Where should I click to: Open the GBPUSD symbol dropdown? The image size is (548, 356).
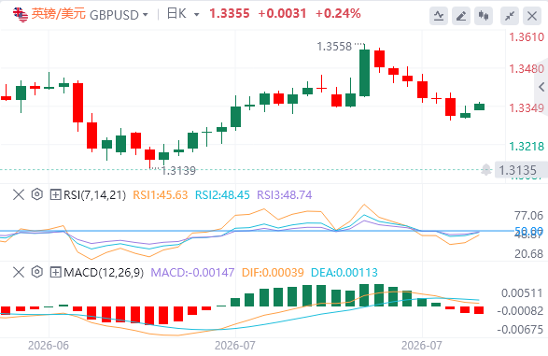click(x=146, y=15)
